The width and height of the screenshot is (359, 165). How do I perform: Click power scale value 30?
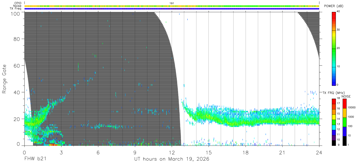pos(339,30)
